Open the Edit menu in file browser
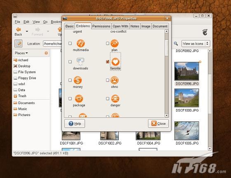Image resolution: width=231 pixels, height=178 pixels. (26, 22)
